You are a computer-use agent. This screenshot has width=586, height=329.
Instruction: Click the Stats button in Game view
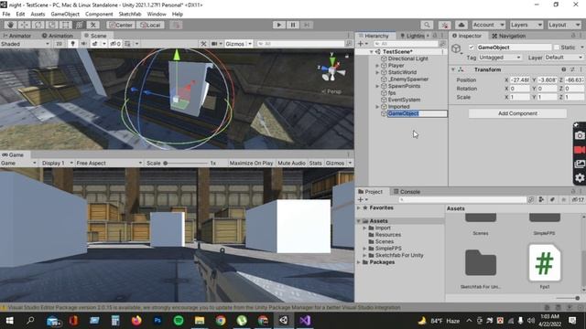point(315,163)
